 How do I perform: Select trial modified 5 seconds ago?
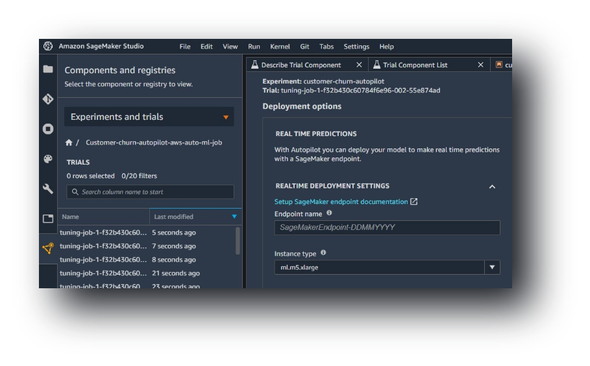click(x=147, y=233)
